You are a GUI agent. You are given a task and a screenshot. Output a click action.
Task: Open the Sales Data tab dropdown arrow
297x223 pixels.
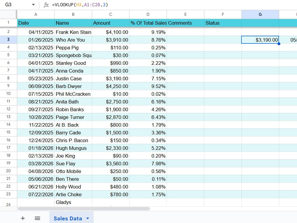tap(88, 219)
